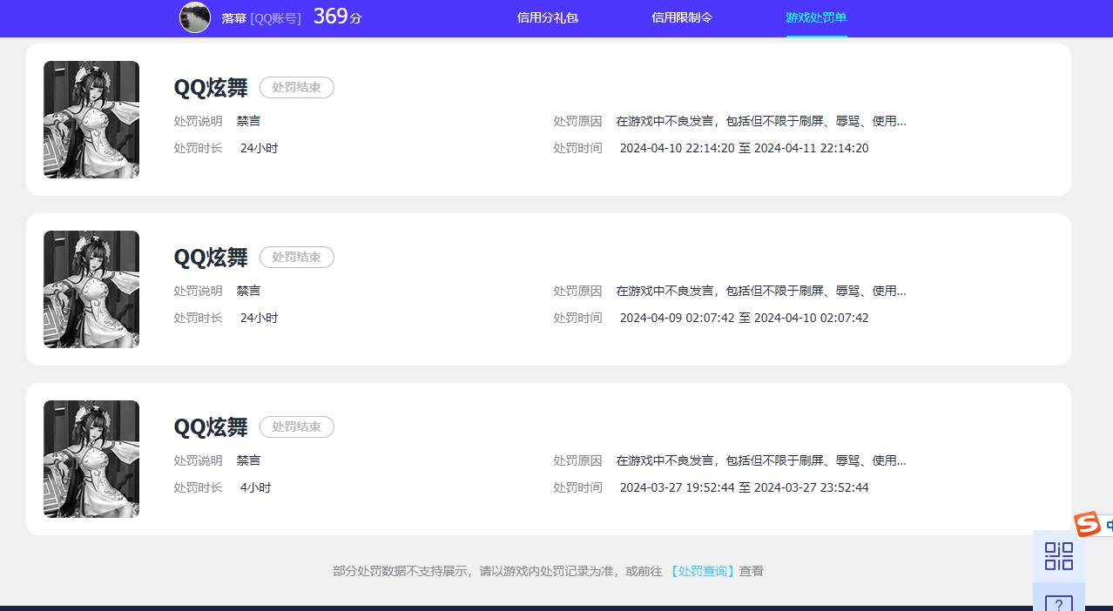
Task: Open the QR code sharing panel
Action: [x=1058, y=555]
